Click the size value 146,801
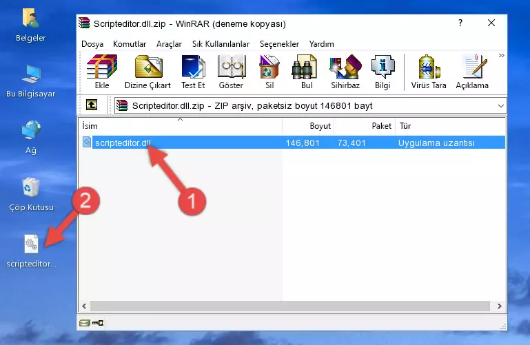The width and height of the screenshot is (530, 345). pyautogui.click(x=303, y=143)
